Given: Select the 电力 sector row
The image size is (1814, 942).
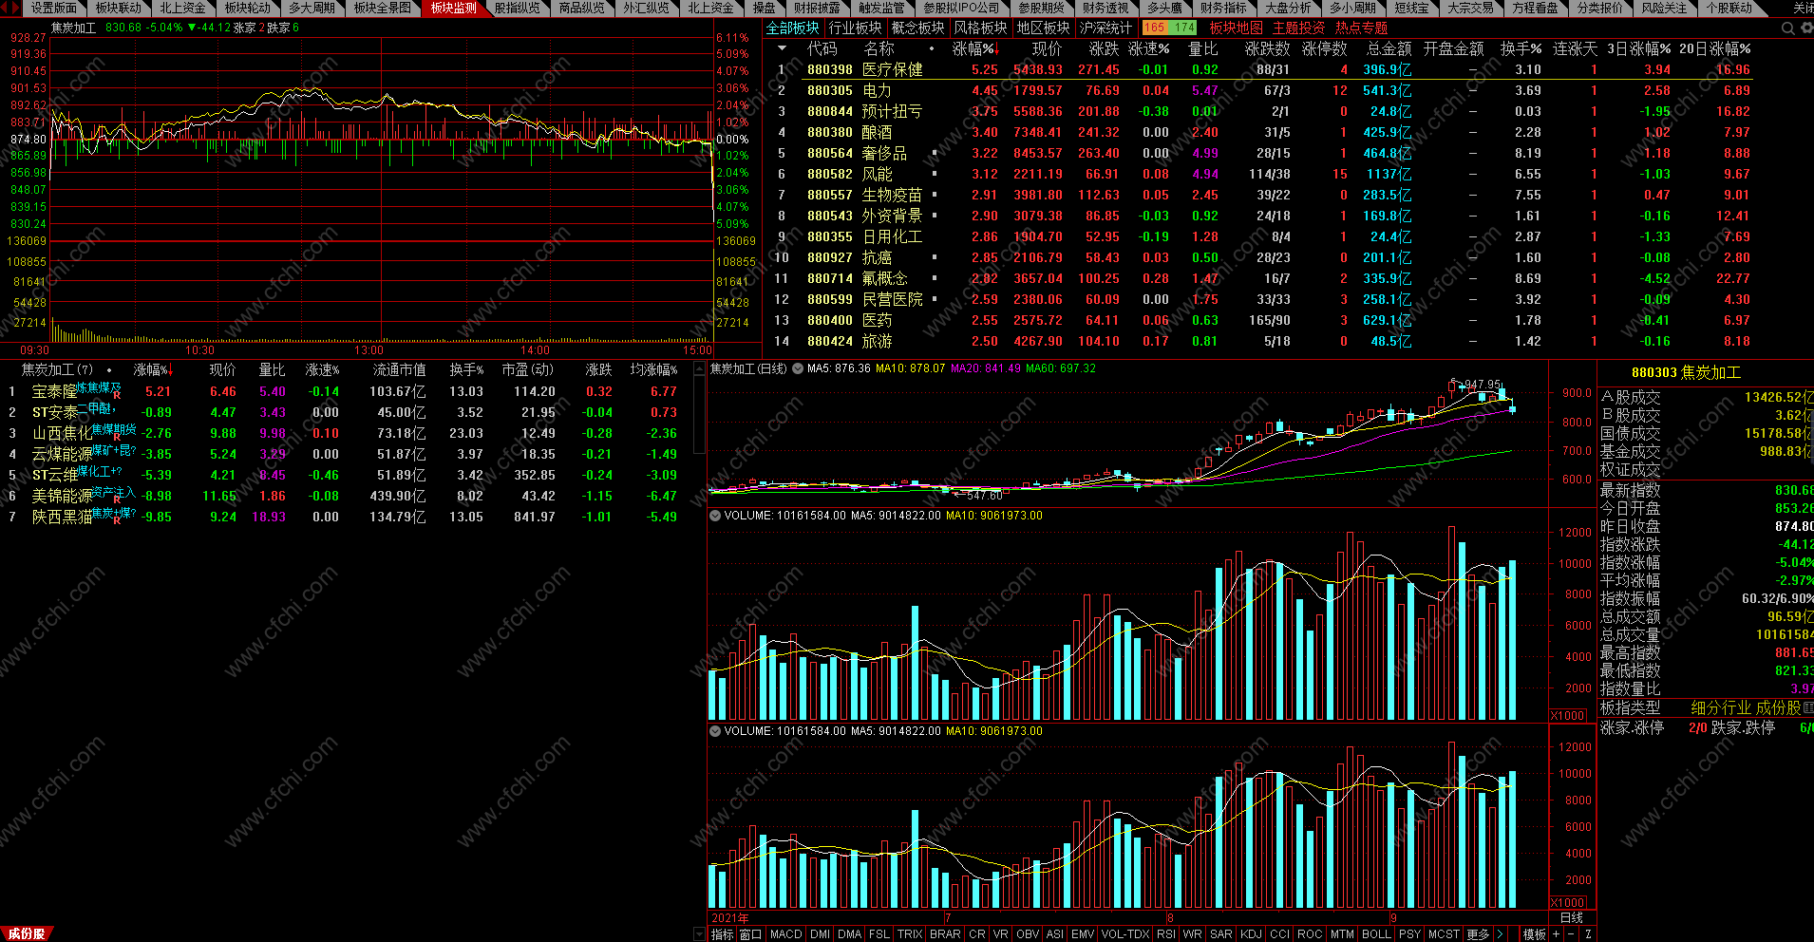Looking at the screenshot, I should click(1258, 90).
